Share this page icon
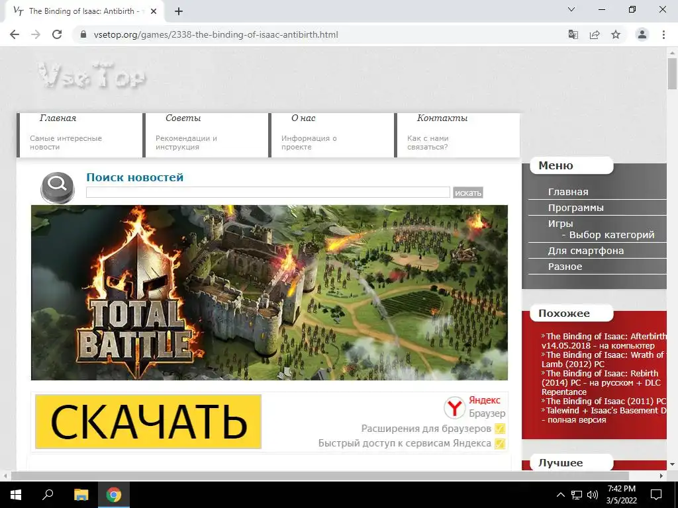Image resolution: width=678 pixels, height=508 pixels. pos(595,34)
